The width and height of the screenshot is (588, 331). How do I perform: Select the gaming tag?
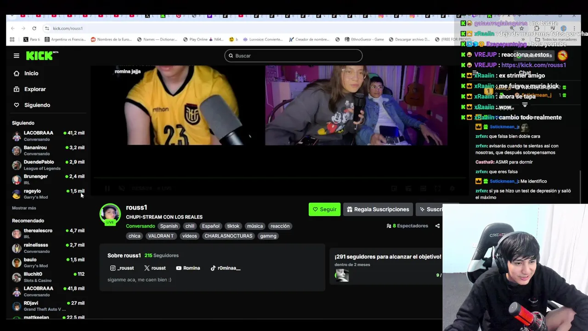point(268,236)
